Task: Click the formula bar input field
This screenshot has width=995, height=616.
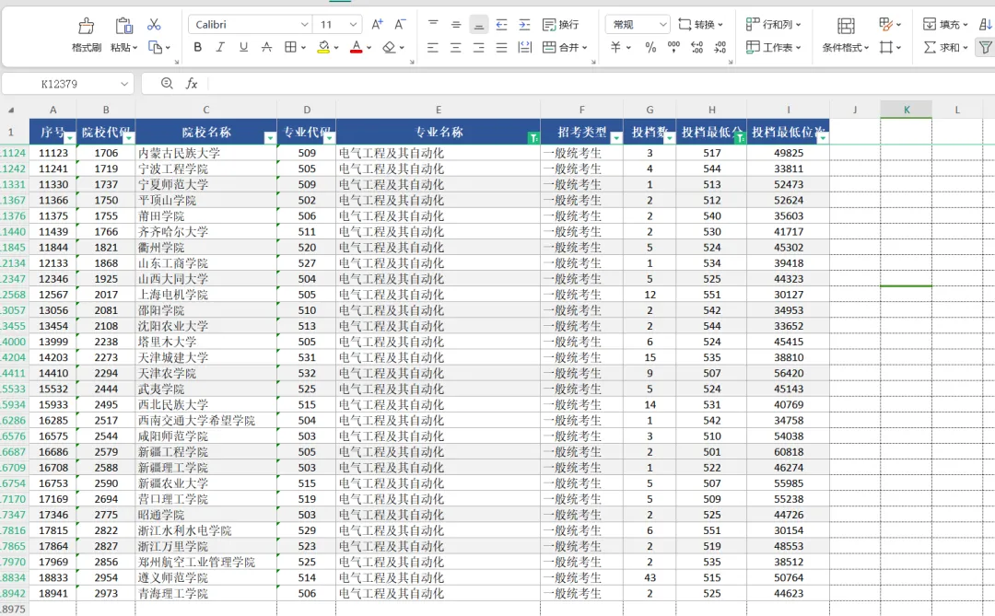Action: tap(600, 84)
